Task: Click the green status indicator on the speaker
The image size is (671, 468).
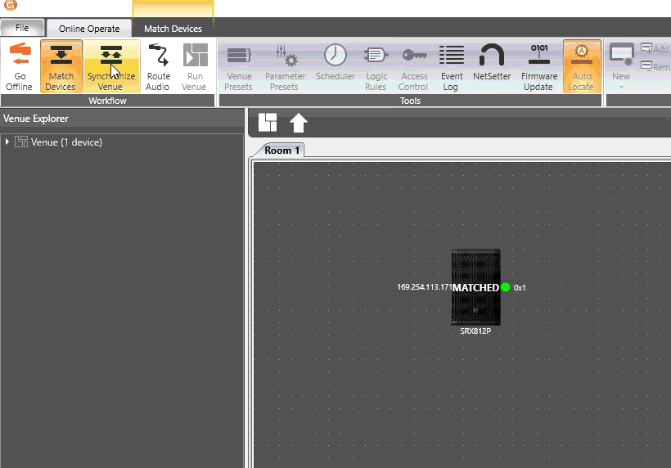Action: pyautogui.click(x=506, y=287)
